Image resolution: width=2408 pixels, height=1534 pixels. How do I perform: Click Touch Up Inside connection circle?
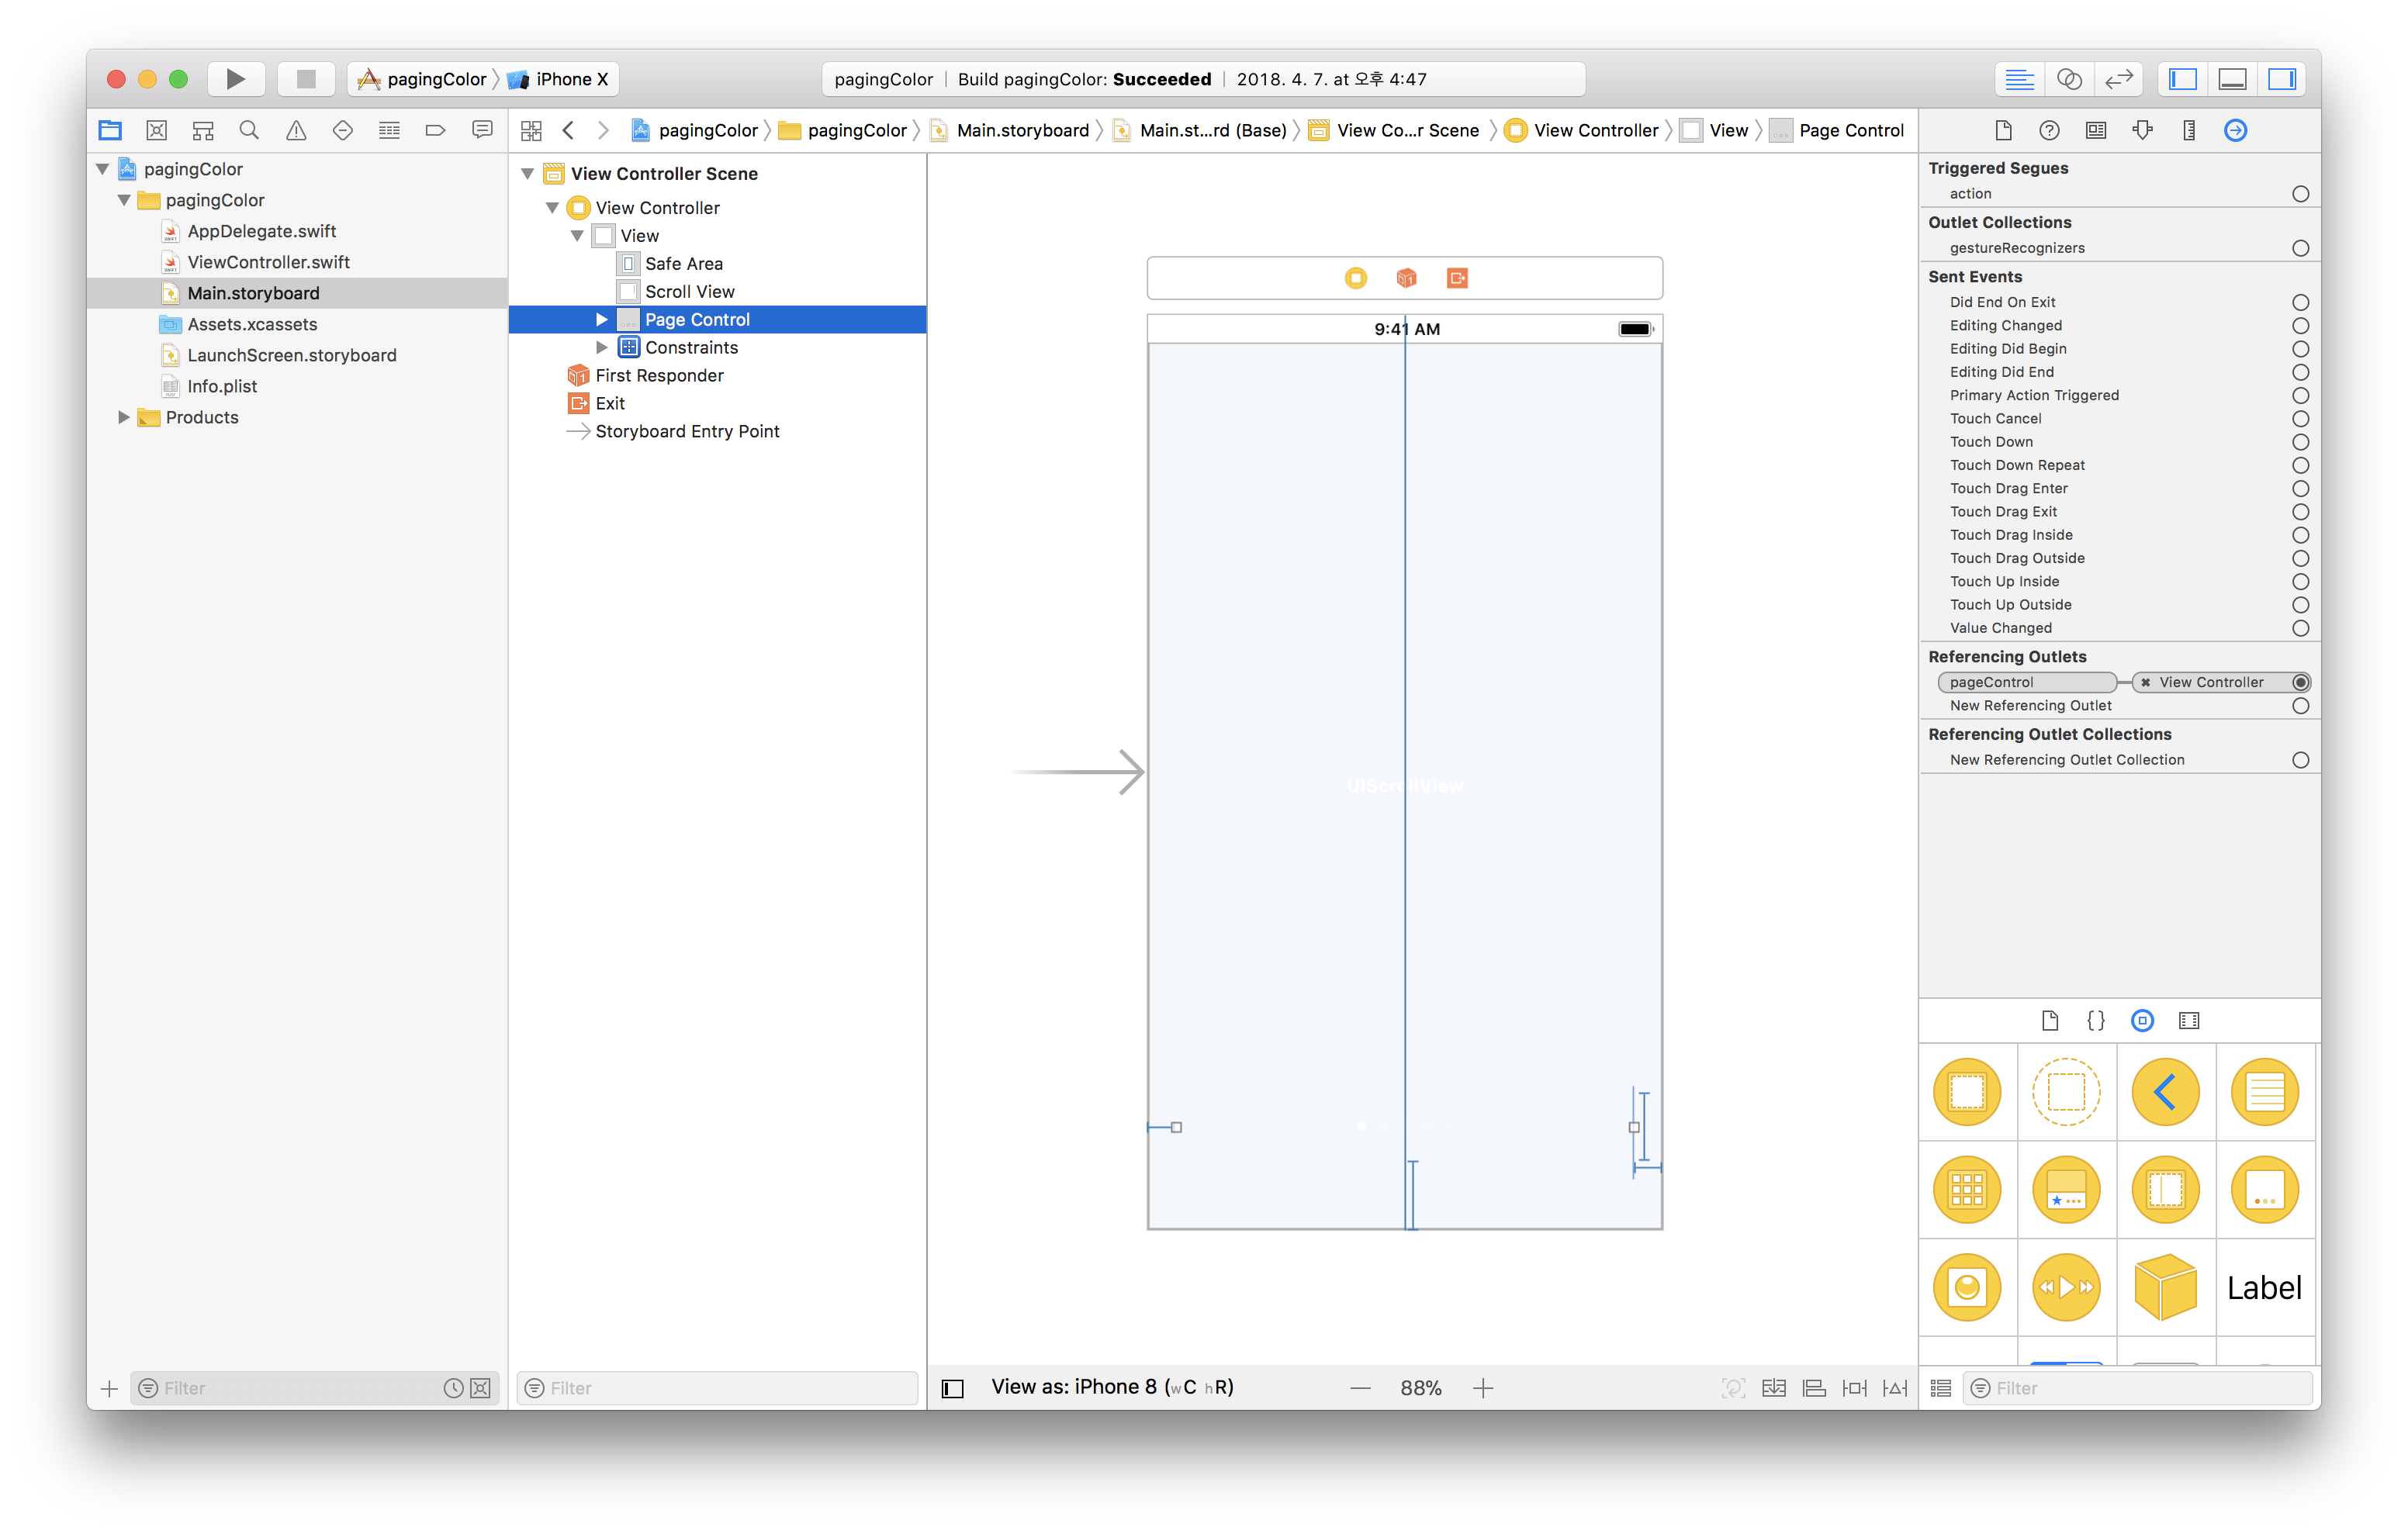coord(2300,582)
